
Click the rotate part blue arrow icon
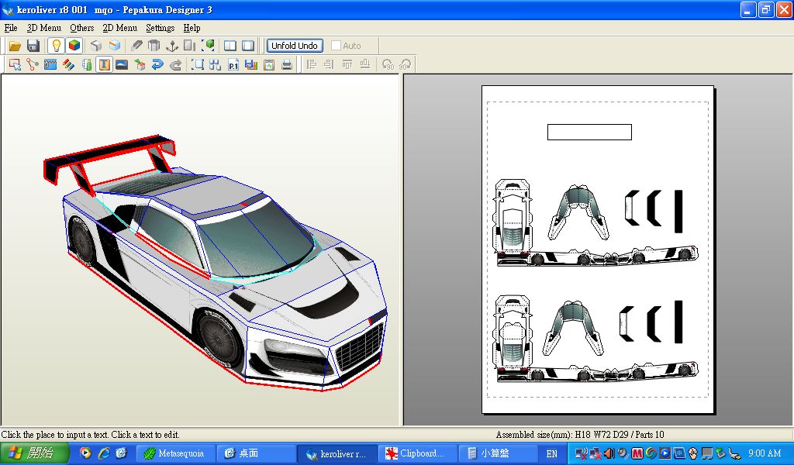[157, 65]
